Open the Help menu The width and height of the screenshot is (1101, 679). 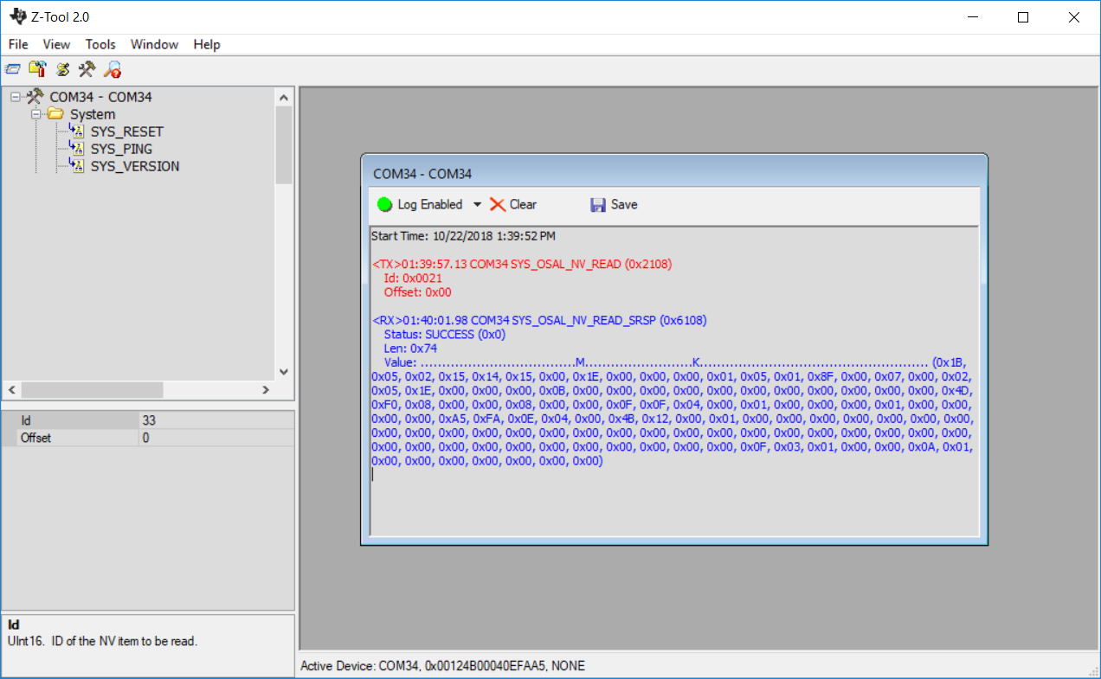[x=206, y=44]
